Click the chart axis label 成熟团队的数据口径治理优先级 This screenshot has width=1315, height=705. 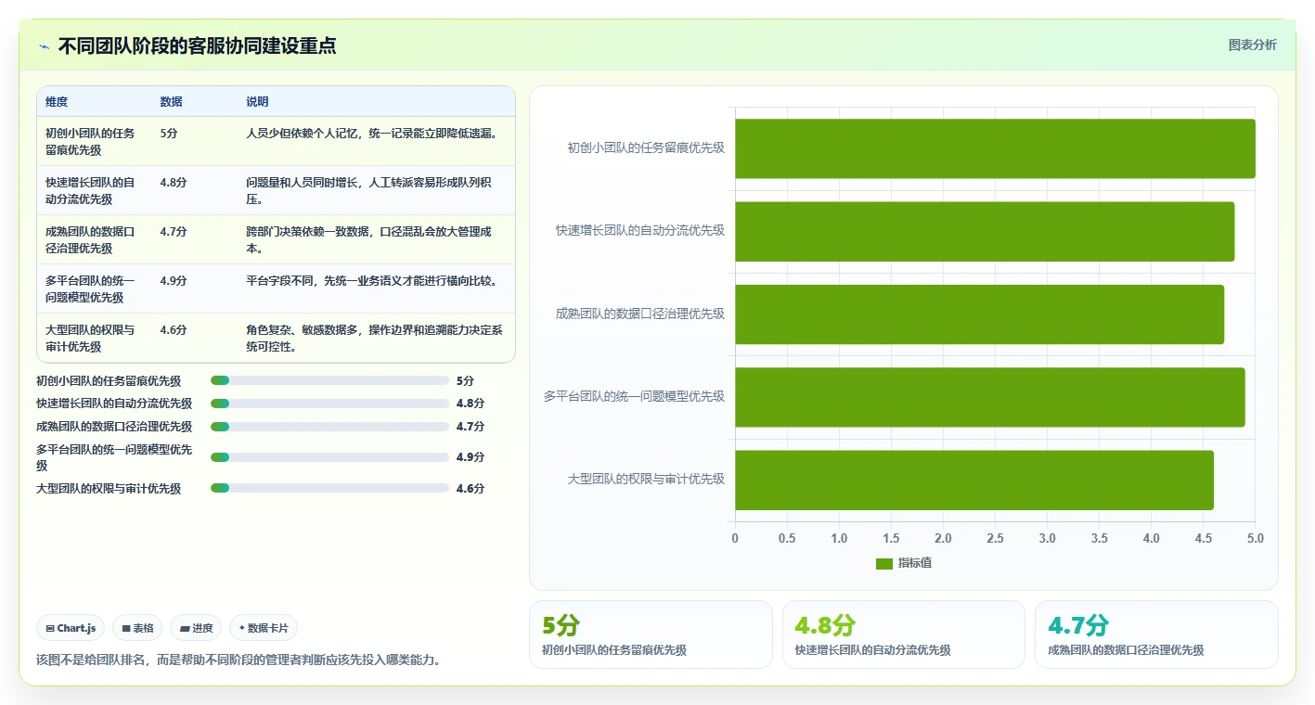pos(640,314)
